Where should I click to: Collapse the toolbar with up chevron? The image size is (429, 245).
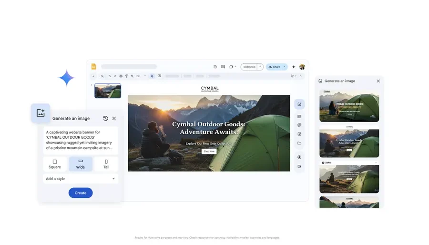click(x=300, y=76)
